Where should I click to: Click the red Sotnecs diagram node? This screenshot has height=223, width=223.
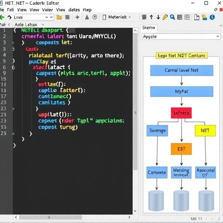tap(181, 113)
